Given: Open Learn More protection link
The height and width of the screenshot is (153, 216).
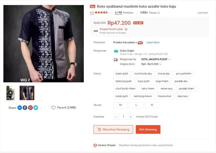Looking at the screenshot, I should (x=153, y=42).
